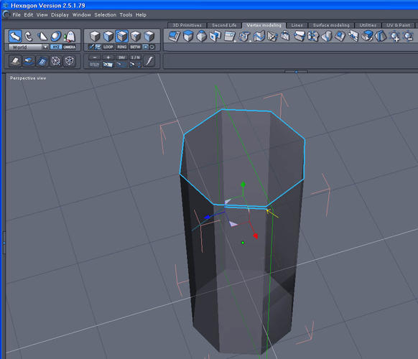Click the weld points icon with dots
418x359 pixels.
coord(313,36)
